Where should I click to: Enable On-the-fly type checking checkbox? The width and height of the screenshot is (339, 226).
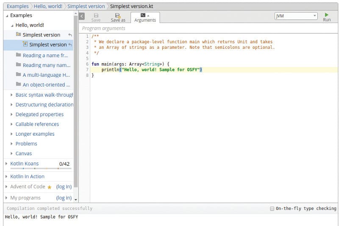coord(272,209)
